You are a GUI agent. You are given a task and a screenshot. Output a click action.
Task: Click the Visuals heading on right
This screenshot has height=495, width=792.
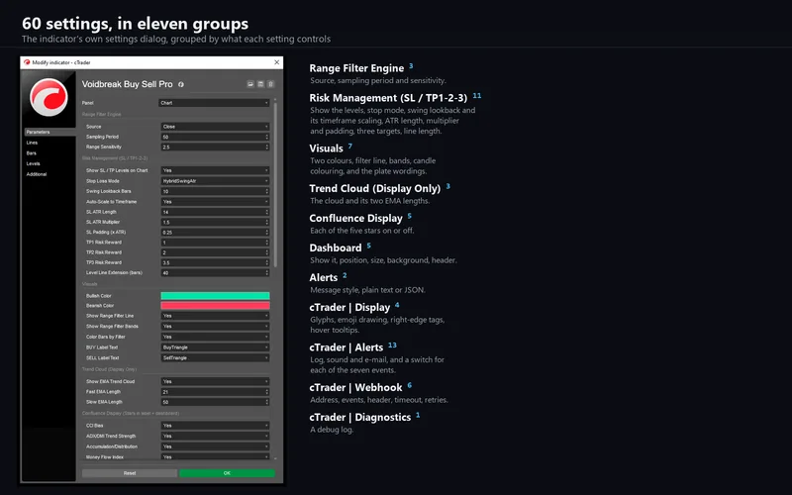click(x=327, y=148)
